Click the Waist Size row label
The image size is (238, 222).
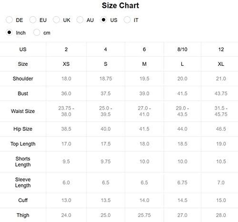pyautogui.click(x=23, y=111)
